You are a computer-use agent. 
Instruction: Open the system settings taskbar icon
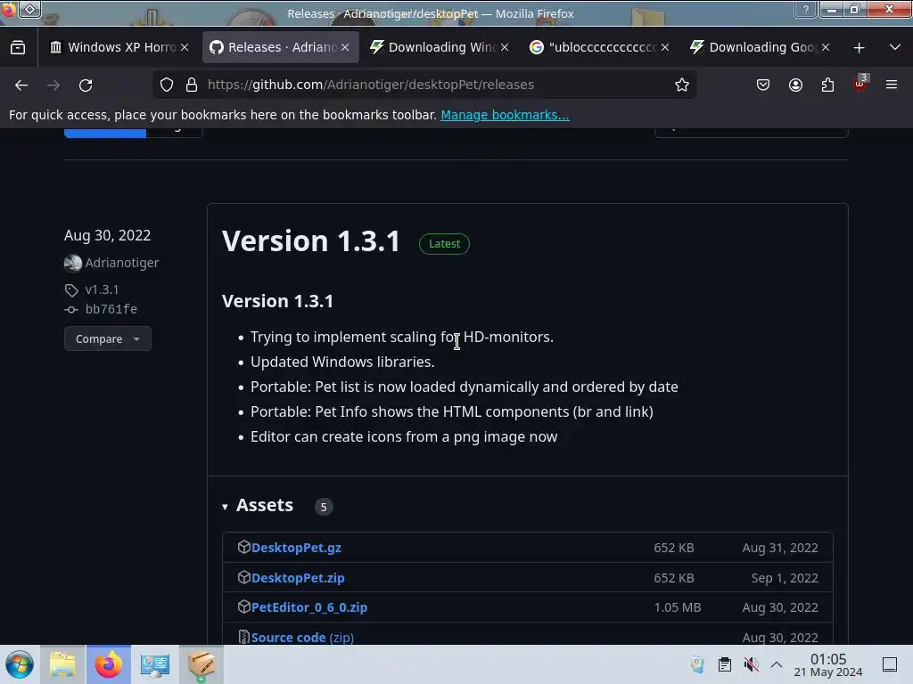[x=154, y=664]
